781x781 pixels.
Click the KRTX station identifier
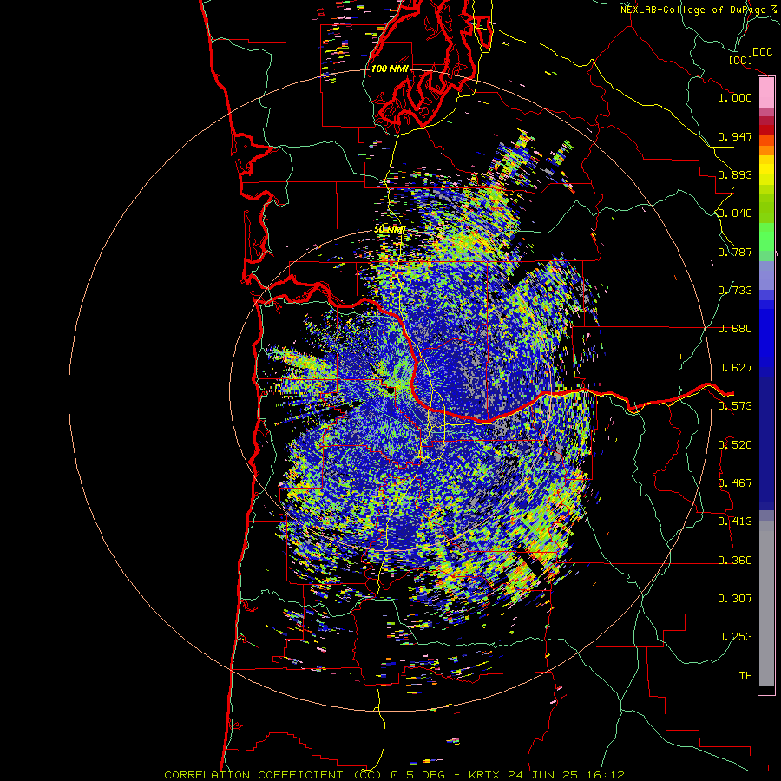486,775
